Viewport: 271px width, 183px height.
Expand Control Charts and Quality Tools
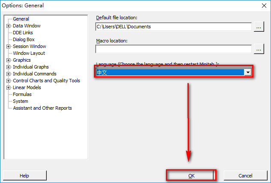click(x=8, y=81)
